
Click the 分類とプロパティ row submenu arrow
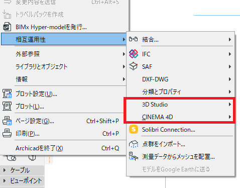(230, 91)
